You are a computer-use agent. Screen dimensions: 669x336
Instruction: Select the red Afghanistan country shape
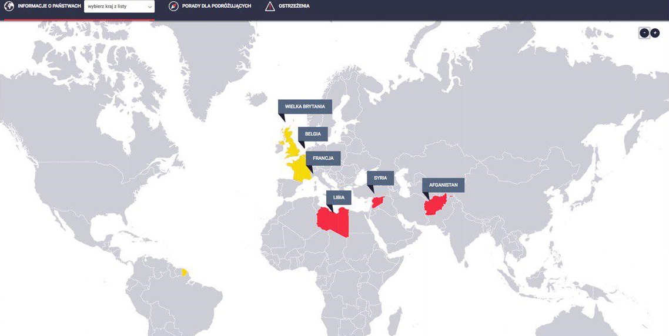coord(435,207)
